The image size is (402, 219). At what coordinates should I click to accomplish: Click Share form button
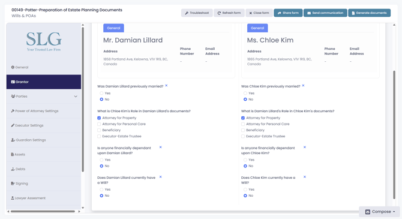click(x=288, y=13)
